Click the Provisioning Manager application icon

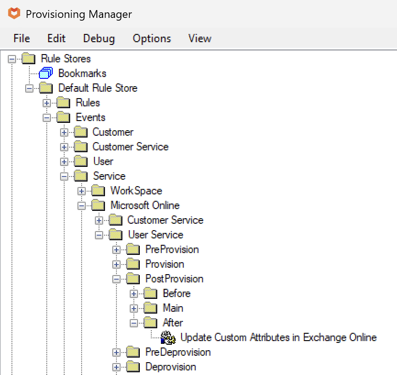(x=15, y=14)
